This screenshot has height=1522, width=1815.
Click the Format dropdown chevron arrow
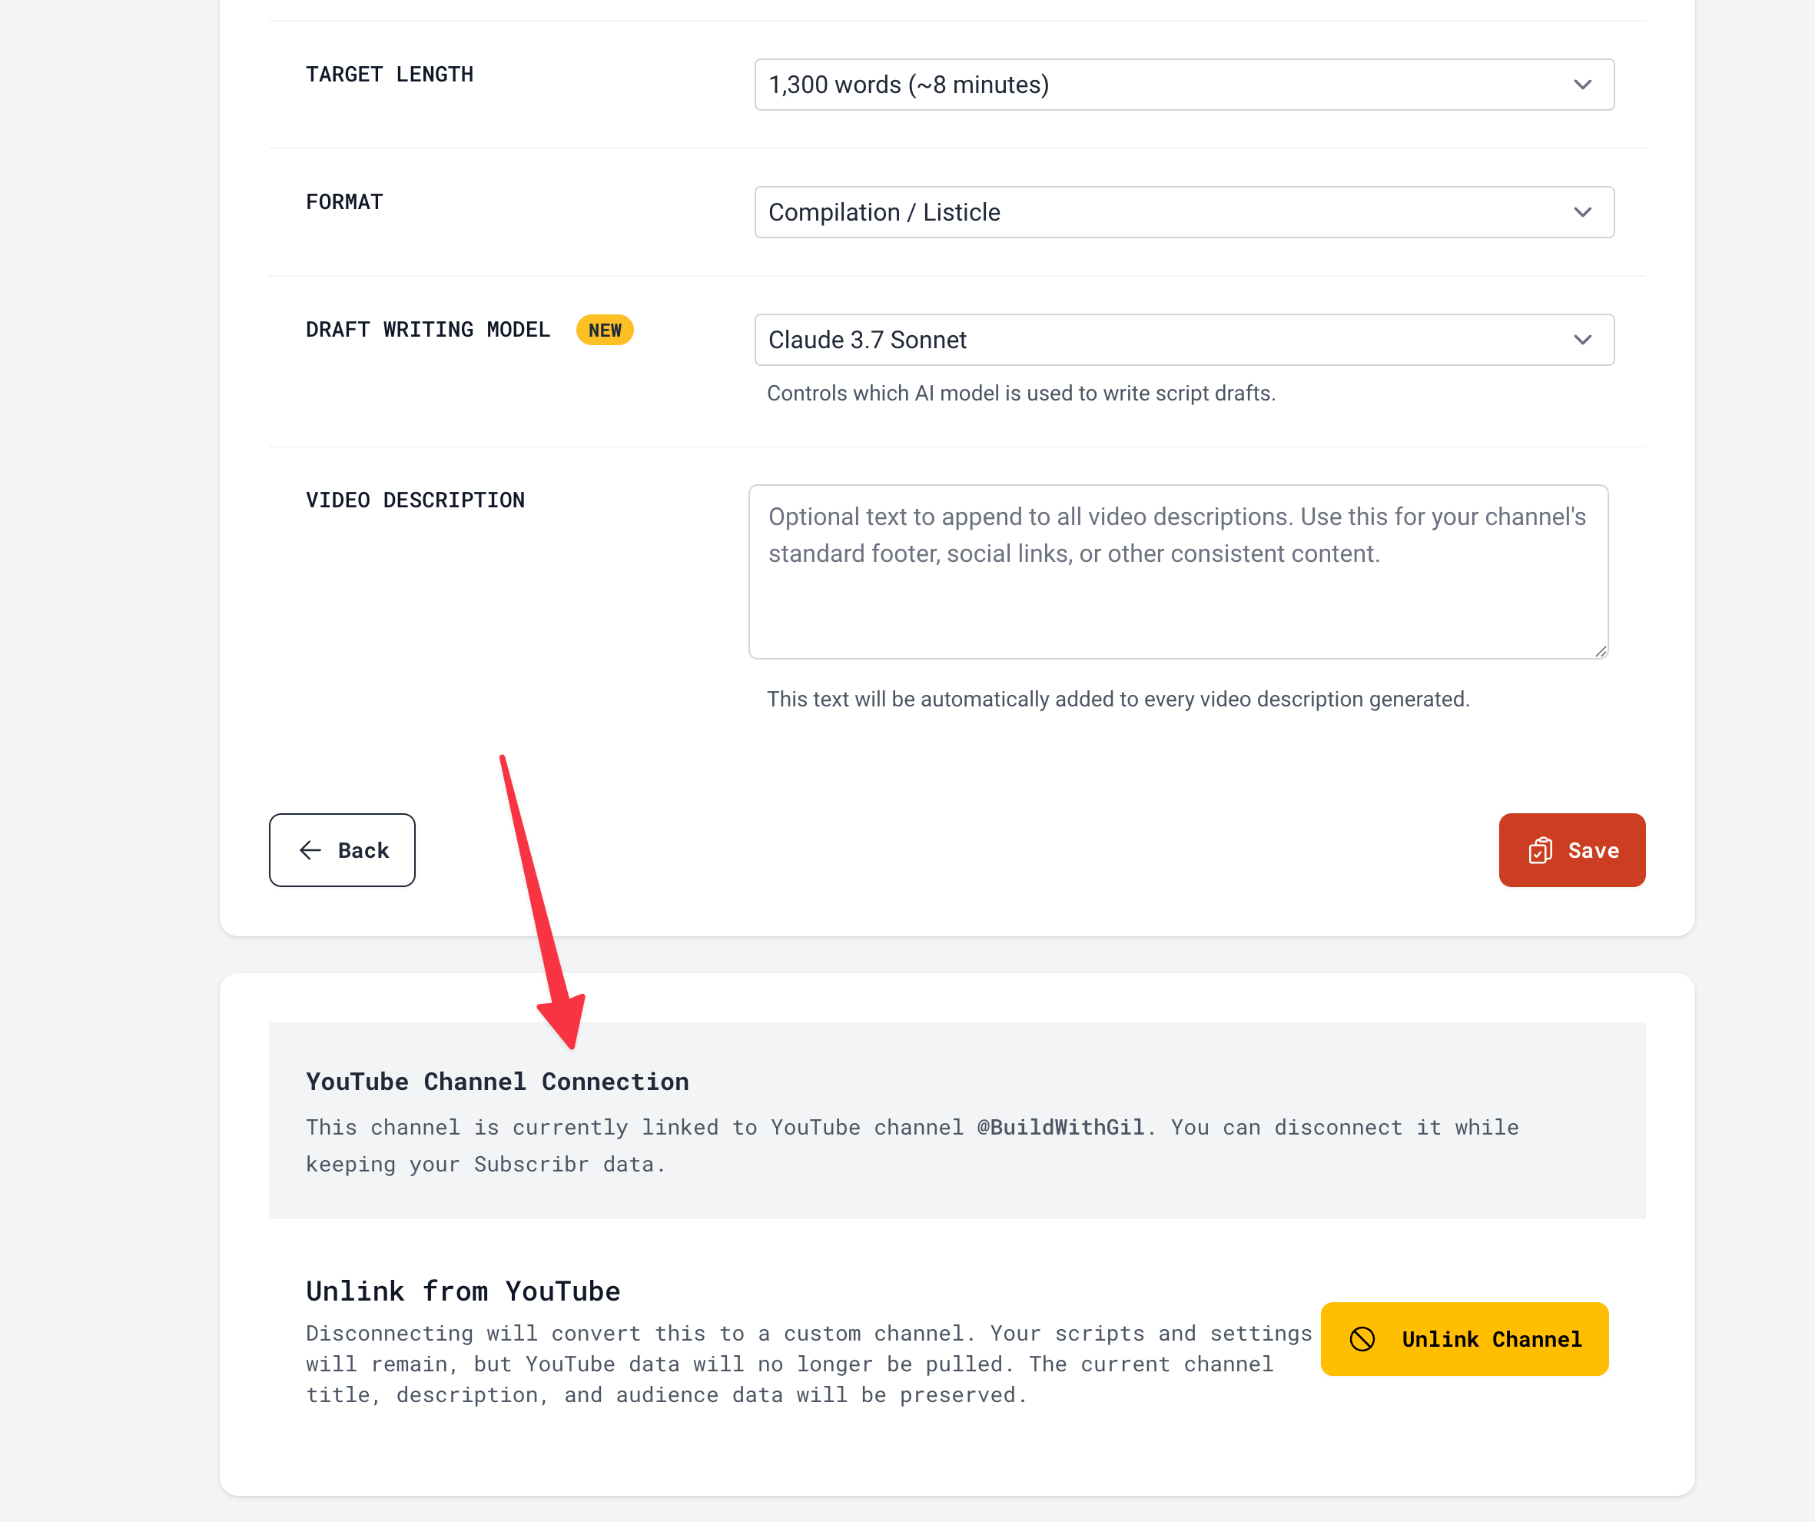click(1582, 212)
